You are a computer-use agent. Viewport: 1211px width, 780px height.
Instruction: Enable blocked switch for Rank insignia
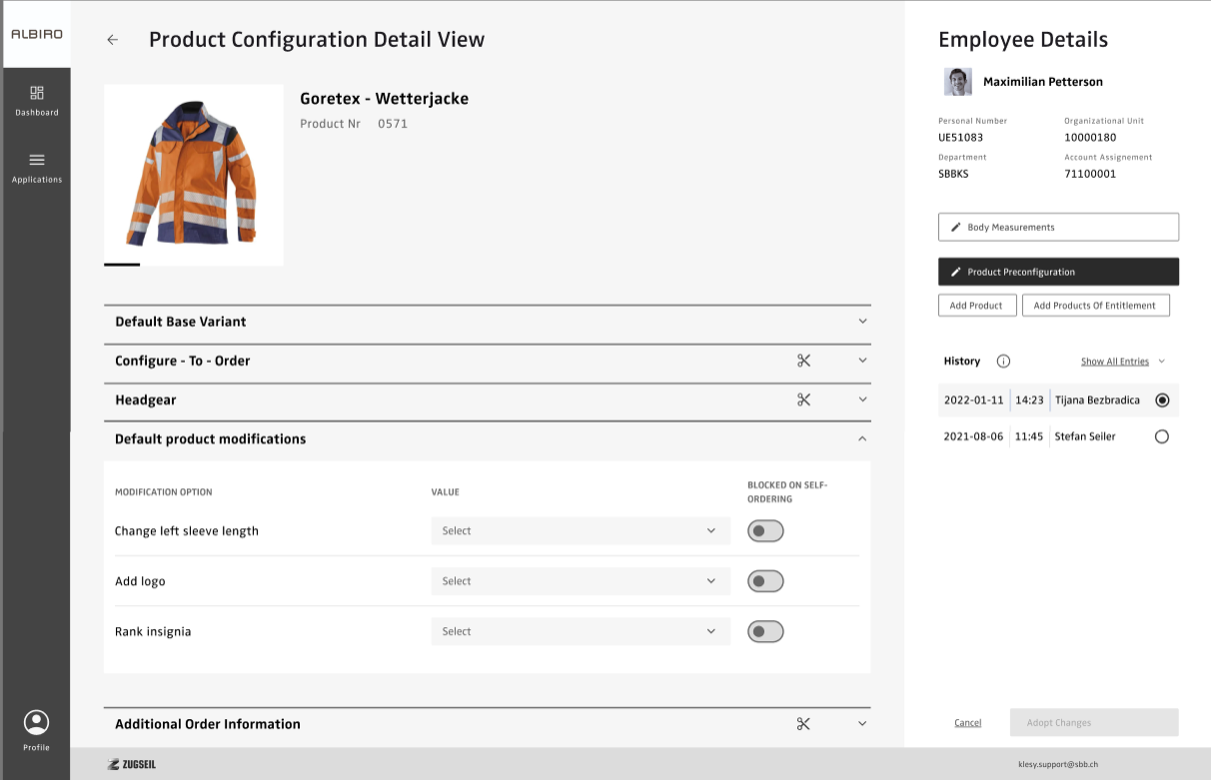pyautogui.click(x=766, y=631)
